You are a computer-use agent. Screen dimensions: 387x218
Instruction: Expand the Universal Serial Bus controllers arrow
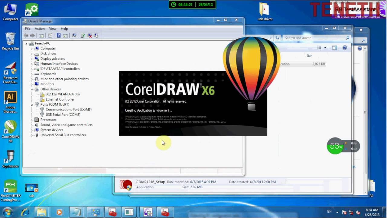[x=32, y=135]
